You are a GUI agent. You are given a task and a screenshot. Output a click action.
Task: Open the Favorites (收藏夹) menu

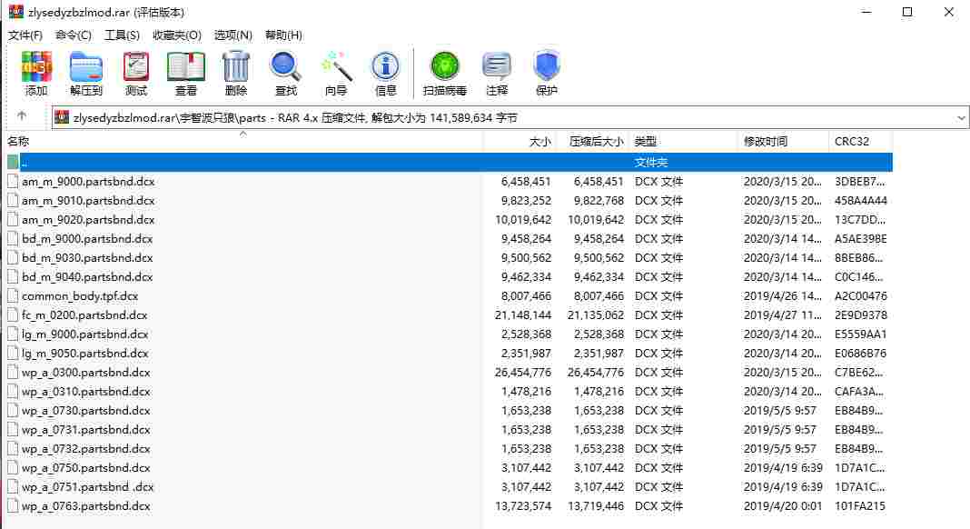coord(177,35)
